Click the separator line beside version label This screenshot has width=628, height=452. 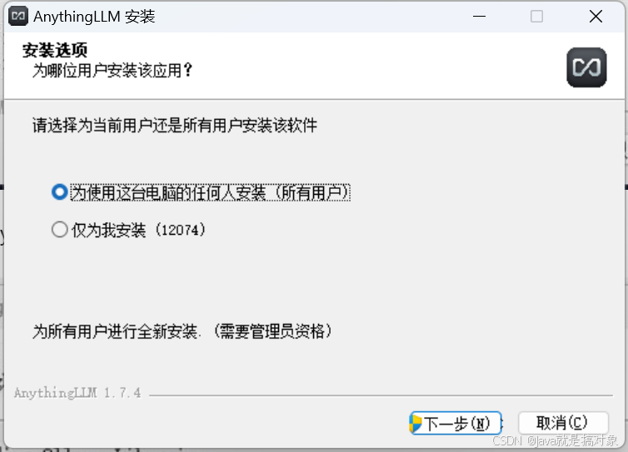click(x=381, y=395)
